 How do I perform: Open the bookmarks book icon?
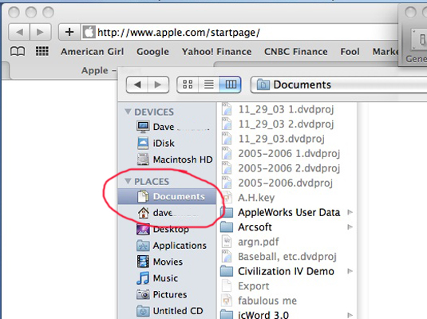pos(18,51)
